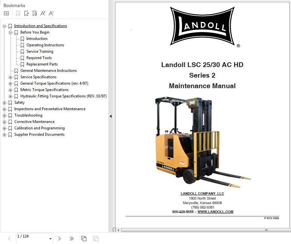
Task: Open the Troubleshooting bookmark
Action: tap(28, 115)
